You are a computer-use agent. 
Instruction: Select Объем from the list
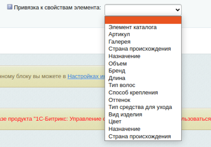click(143, 64)
